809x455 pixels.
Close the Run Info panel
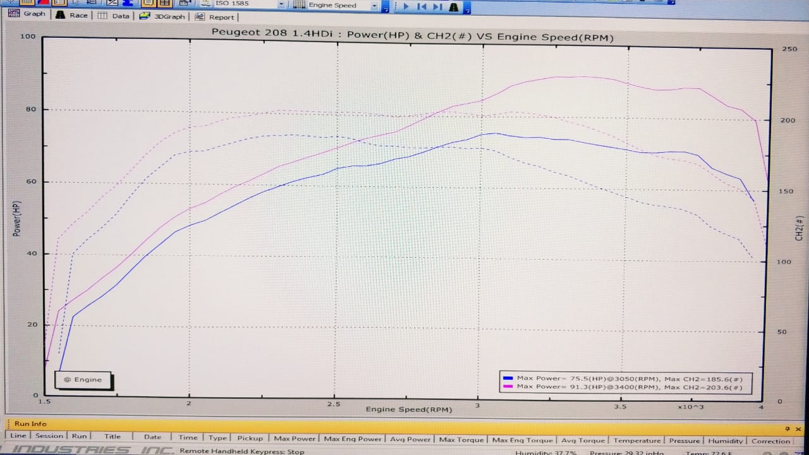tap(798, 428)
